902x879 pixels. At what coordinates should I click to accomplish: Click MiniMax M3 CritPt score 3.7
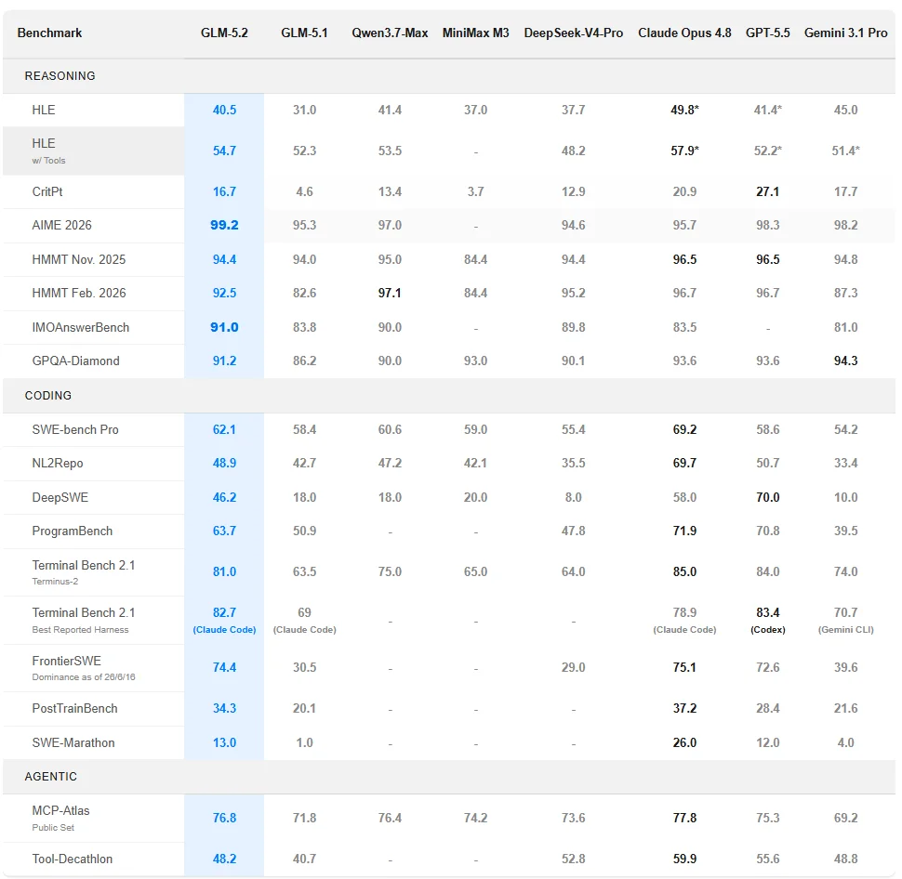(475, 191)
